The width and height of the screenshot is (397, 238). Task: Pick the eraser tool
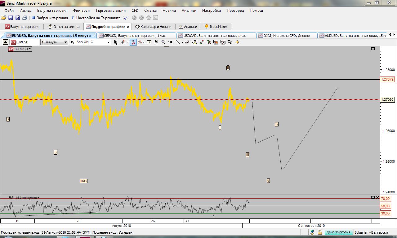click(x=187, y=42)
